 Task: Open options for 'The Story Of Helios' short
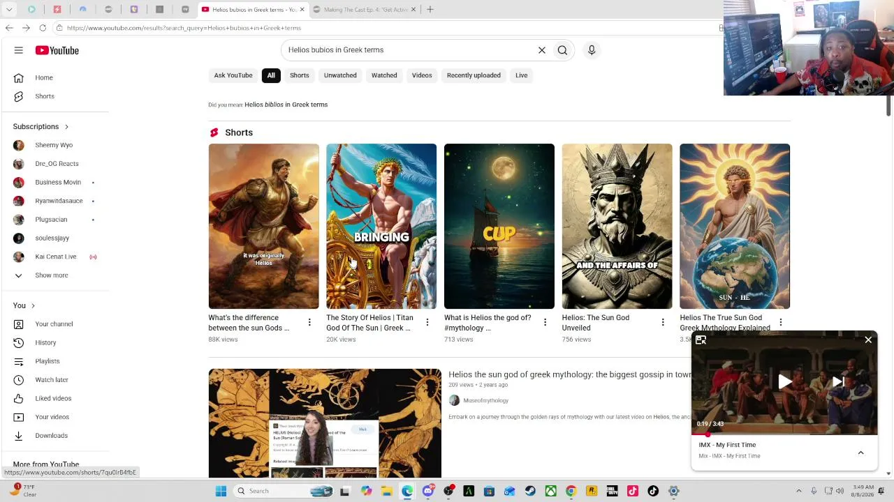pos(427,322)
